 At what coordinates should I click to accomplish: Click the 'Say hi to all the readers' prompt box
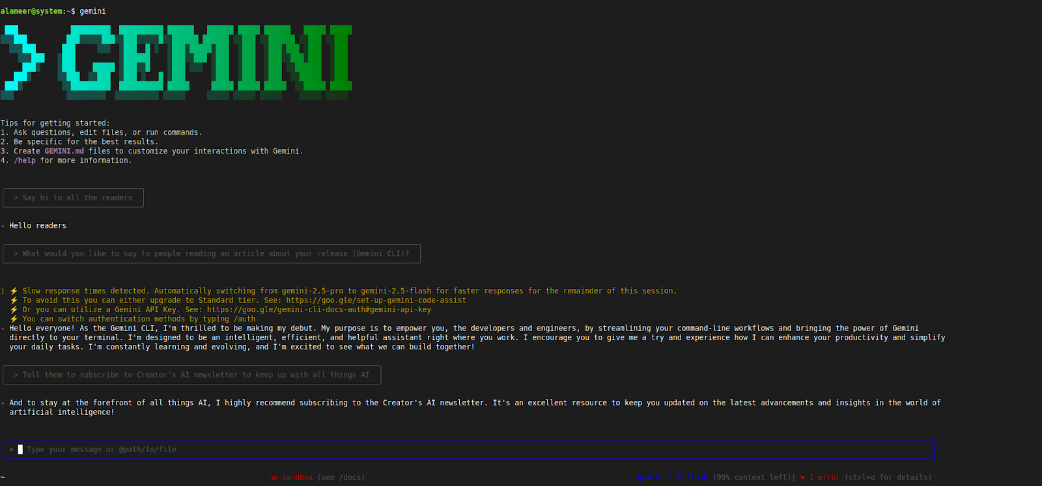tap(73, 198)
